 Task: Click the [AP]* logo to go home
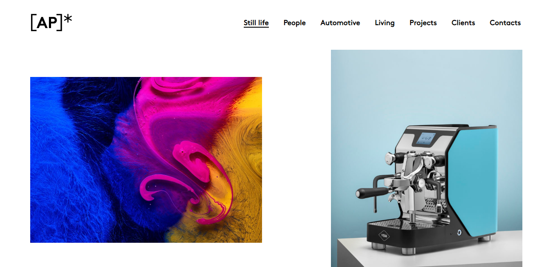[51, 22]
